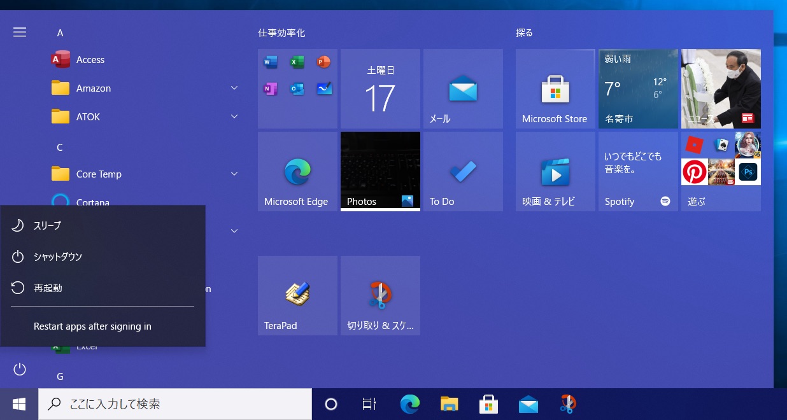Click the Power button in Start menu
Viewport: 787px width, 420px height.
[x=20, y=369]
